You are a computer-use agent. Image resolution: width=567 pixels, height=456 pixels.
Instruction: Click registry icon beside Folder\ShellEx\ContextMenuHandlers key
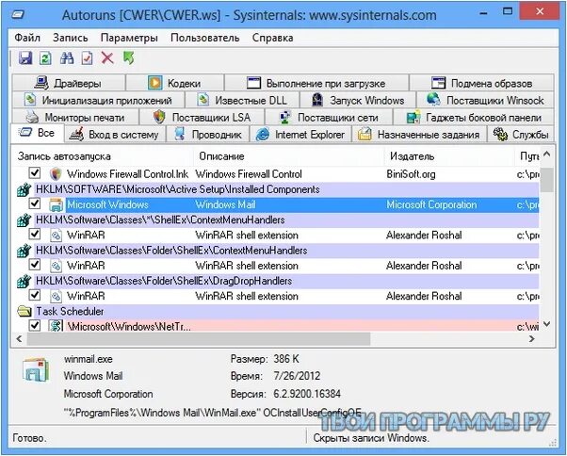click(x=24, y=251)
